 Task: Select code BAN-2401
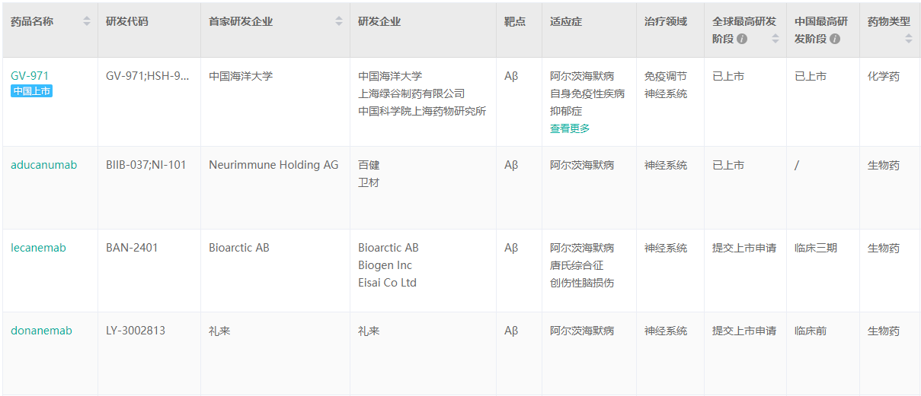tap(132, 248)
